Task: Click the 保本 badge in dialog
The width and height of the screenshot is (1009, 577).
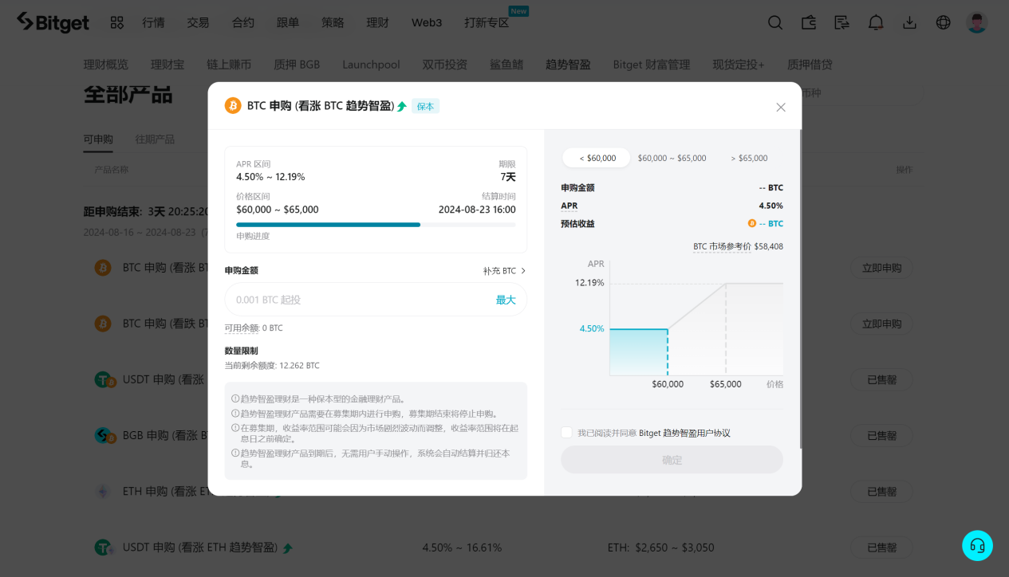Action: coord(426,106)
